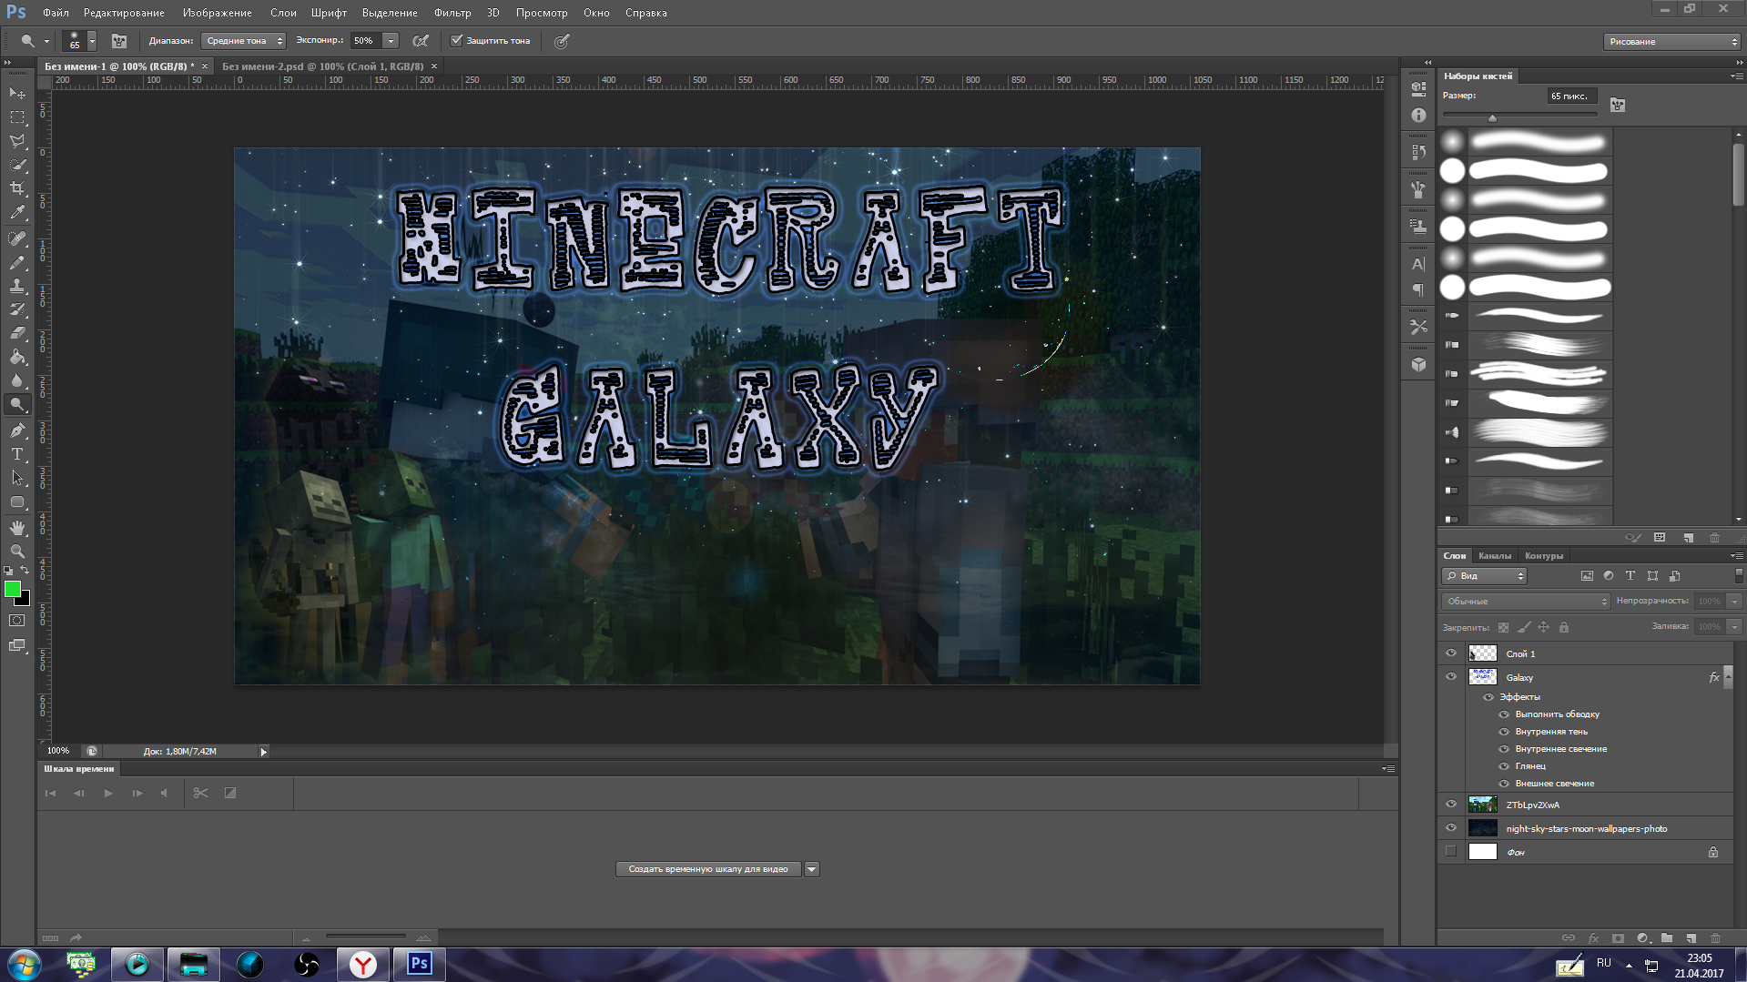1747x982 pixels.
Task: Select the Move tool
Action: click(17, 94)
